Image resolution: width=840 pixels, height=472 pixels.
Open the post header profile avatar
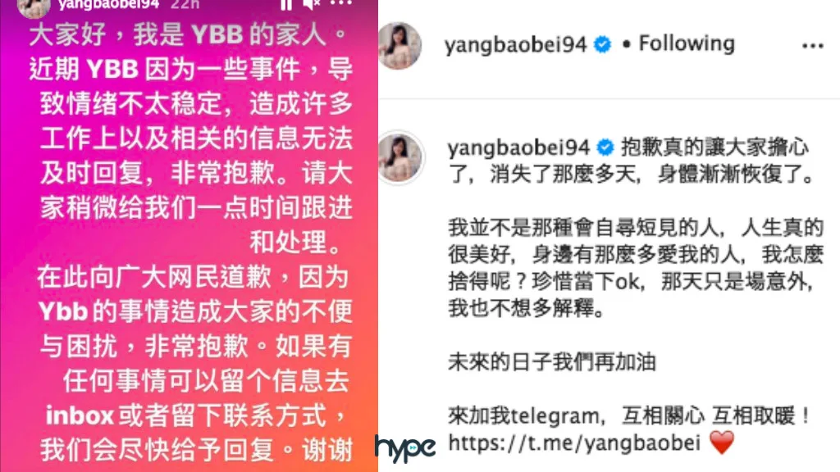pyautogui.click(x=399, y=46)
